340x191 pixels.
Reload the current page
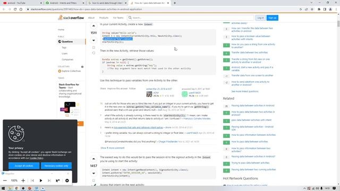tap(15, 10)
